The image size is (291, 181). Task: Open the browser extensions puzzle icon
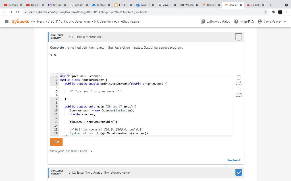[x=273, y=12]
